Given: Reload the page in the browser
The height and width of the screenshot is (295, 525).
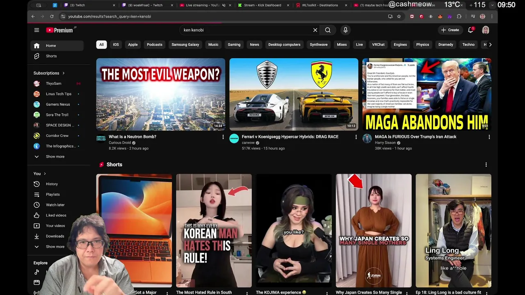Looking at the screenshot, I should click(52, 16).
